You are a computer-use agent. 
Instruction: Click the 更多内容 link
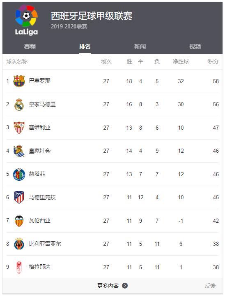tap(108, 286)
